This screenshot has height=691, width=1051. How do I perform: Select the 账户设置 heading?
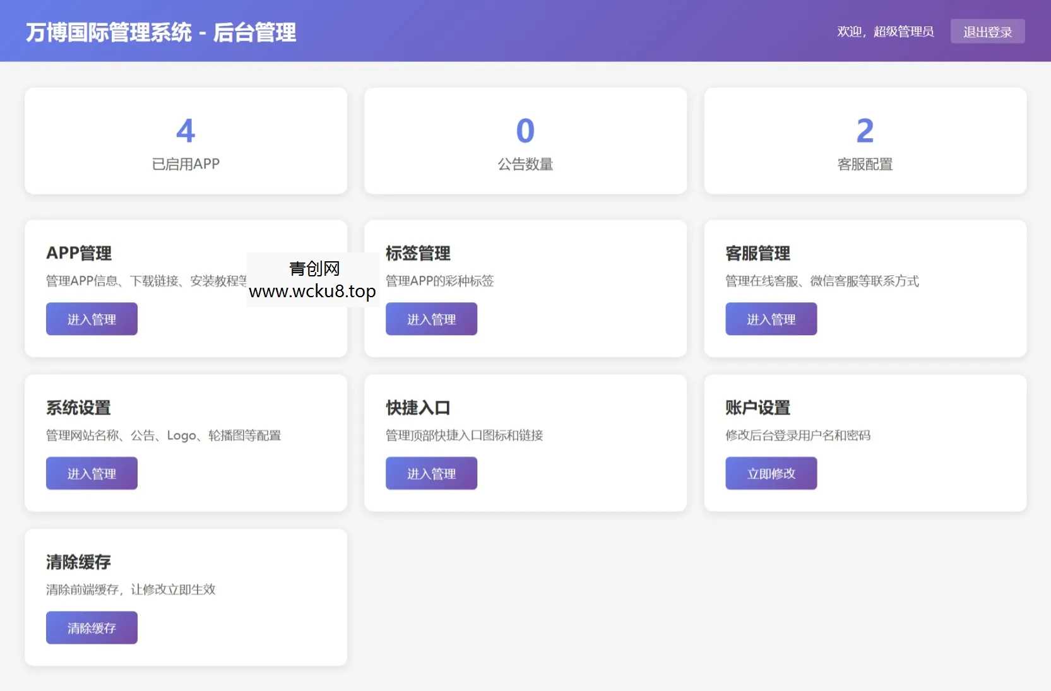[x=757, y=408]
